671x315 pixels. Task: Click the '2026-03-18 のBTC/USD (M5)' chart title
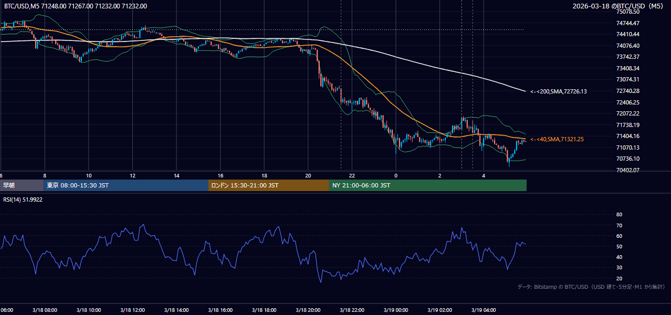(x=619, y=6)
